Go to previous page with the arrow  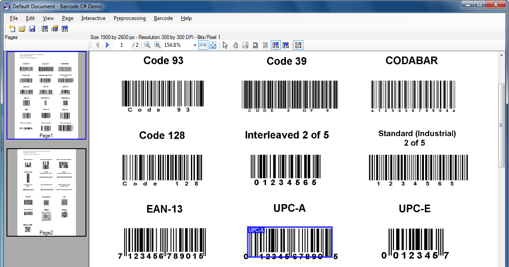pyautogui.click(x=98, y=45)
